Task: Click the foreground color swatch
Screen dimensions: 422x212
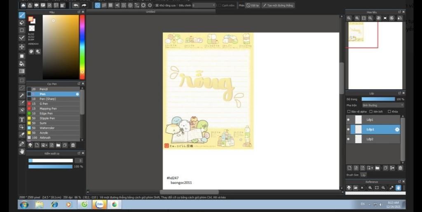Action: [x=30, y=19]
